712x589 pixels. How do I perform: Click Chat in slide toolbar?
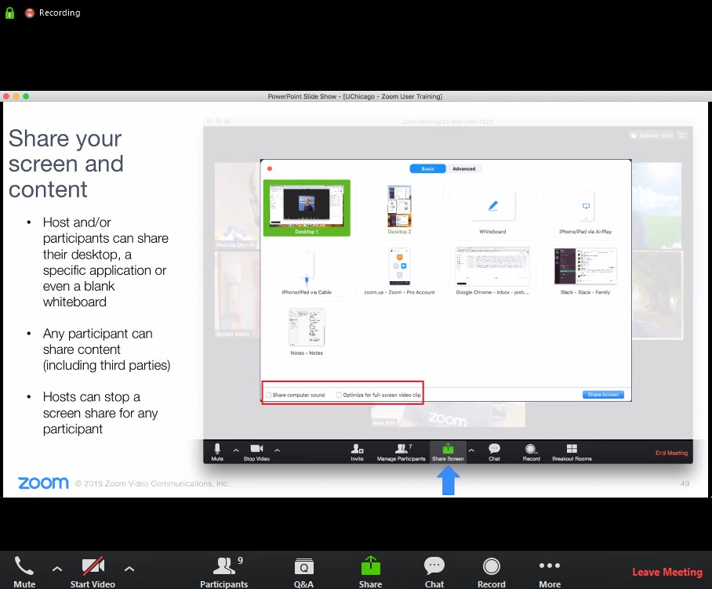[494, 452]
